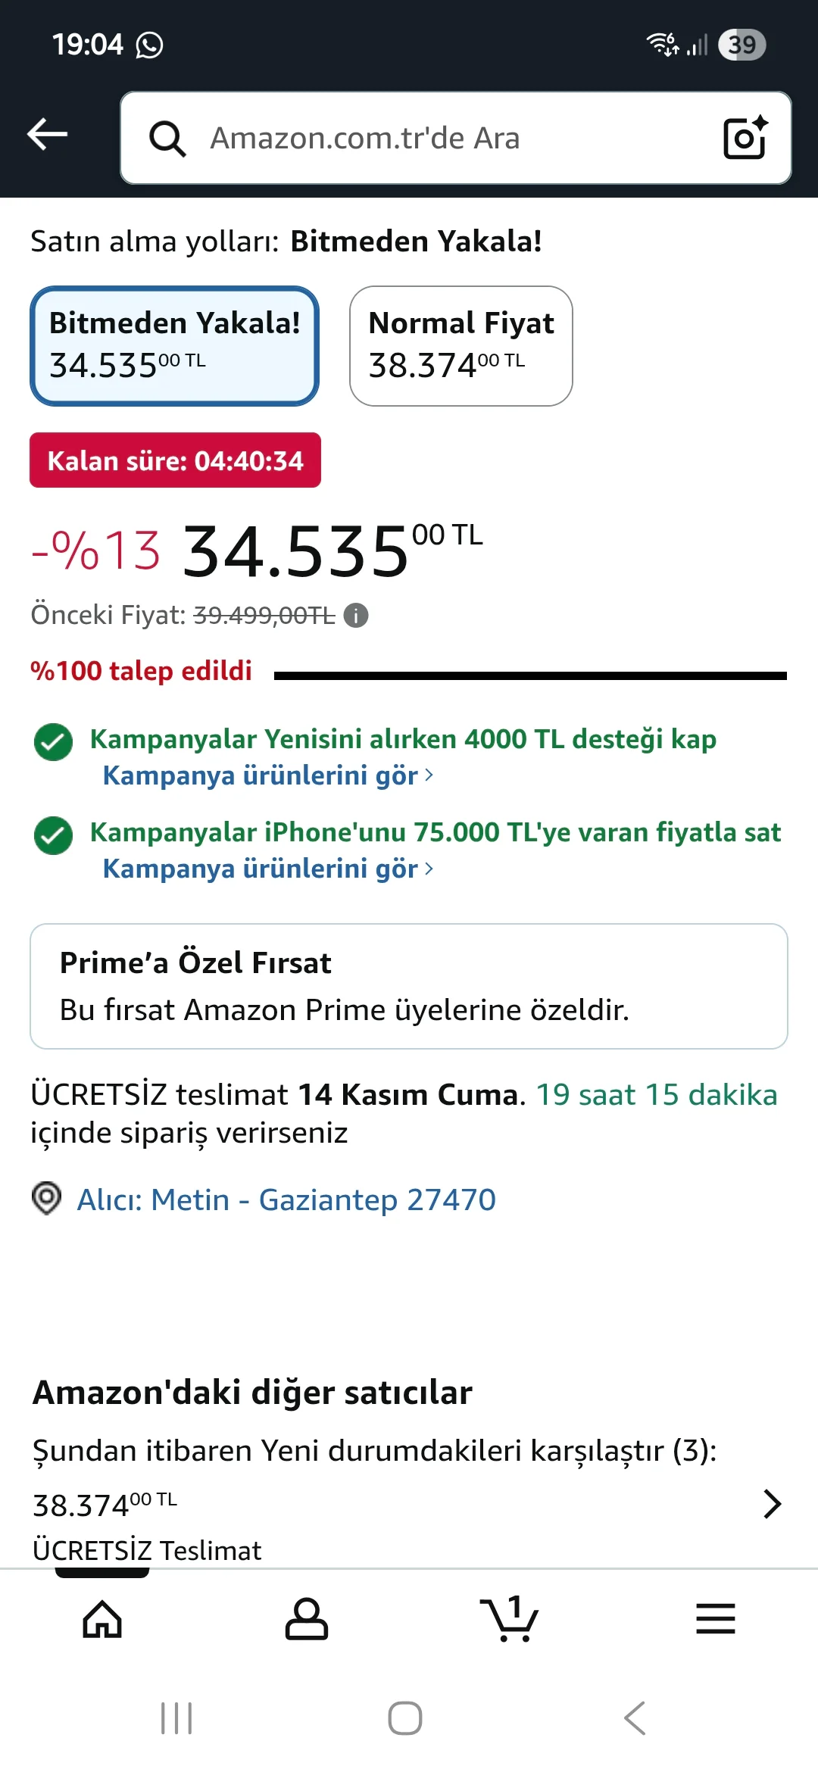Tap Android recent apps button
The image size is (818, 1772).
pyautogui.click(x=176, y=1718)
